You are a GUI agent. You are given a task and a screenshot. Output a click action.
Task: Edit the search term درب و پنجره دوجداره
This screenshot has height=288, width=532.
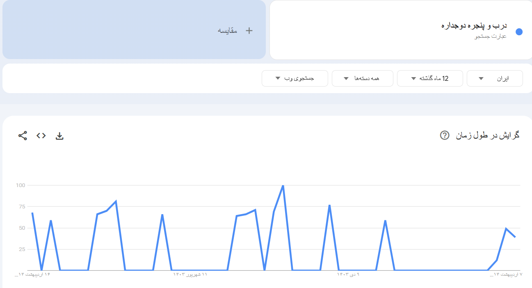(x=474, y=26)
